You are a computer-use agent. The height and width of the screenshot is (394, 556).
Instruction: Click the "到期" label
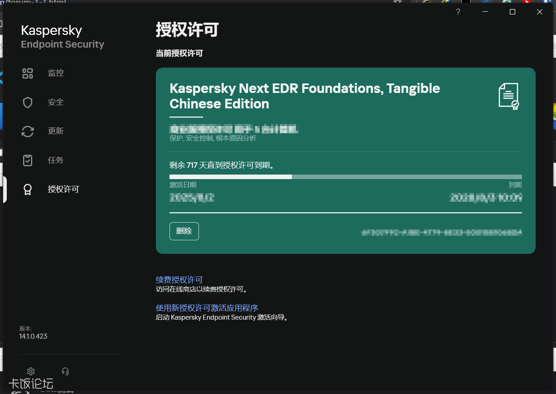click(515, 185)
